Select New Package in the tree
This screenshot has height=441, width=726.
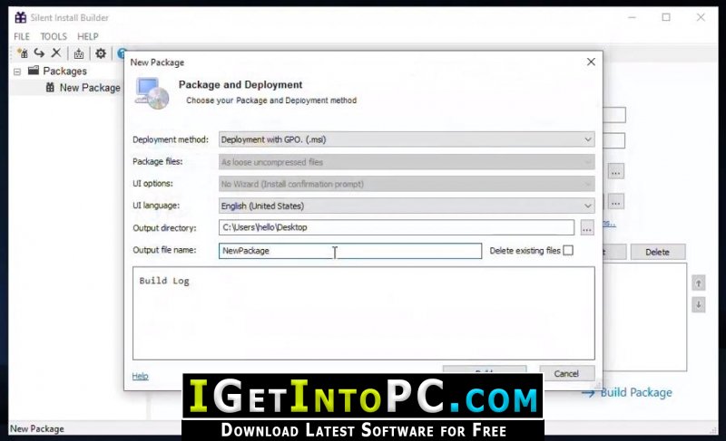click(x=89, y=88)
